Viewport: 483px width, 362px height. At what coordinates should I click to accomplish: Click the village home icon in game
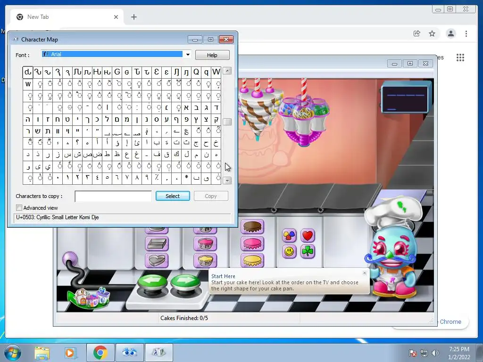pyautogui.click(x=89, y=298)
